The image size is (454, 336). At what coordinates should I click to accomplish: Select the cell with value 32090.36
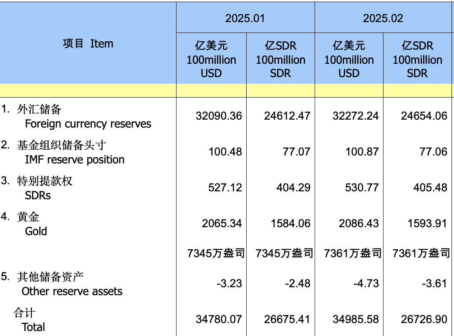click(219, 116)
